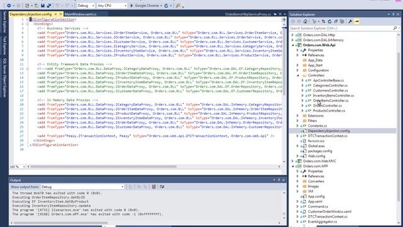
Task: Pin the DependencyInjection.config tab
Action: 55,14
